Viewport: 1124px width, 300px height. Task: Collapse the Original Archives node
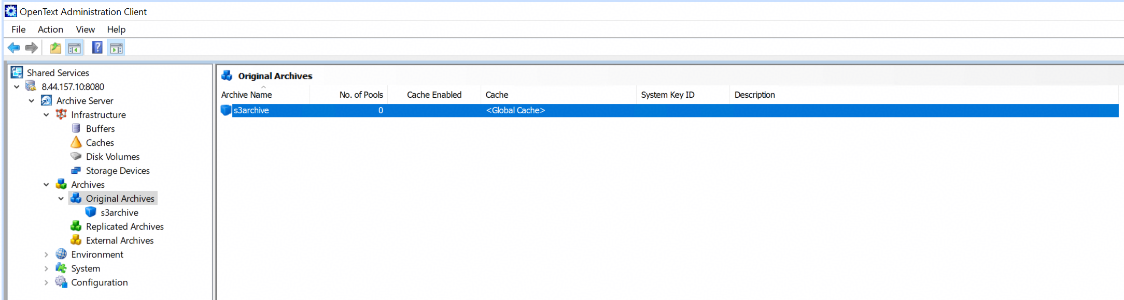(x=61, y=198)
